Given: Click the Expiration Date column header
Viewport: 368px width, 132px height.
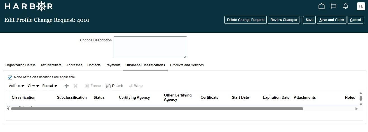Looking at the screenshot, I should point(276,97).
